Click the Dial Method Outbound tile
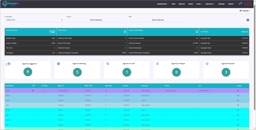 224,32
